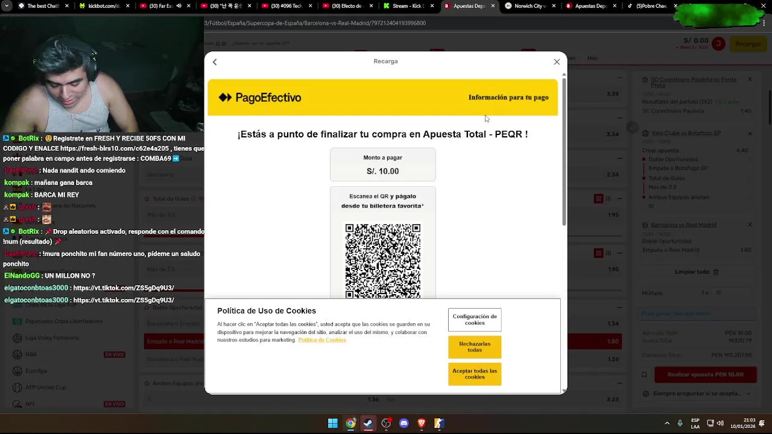Open the red J profile avatar
This screenshot has height=434, width=772.
pyautogui.click(x=718, y=43)
